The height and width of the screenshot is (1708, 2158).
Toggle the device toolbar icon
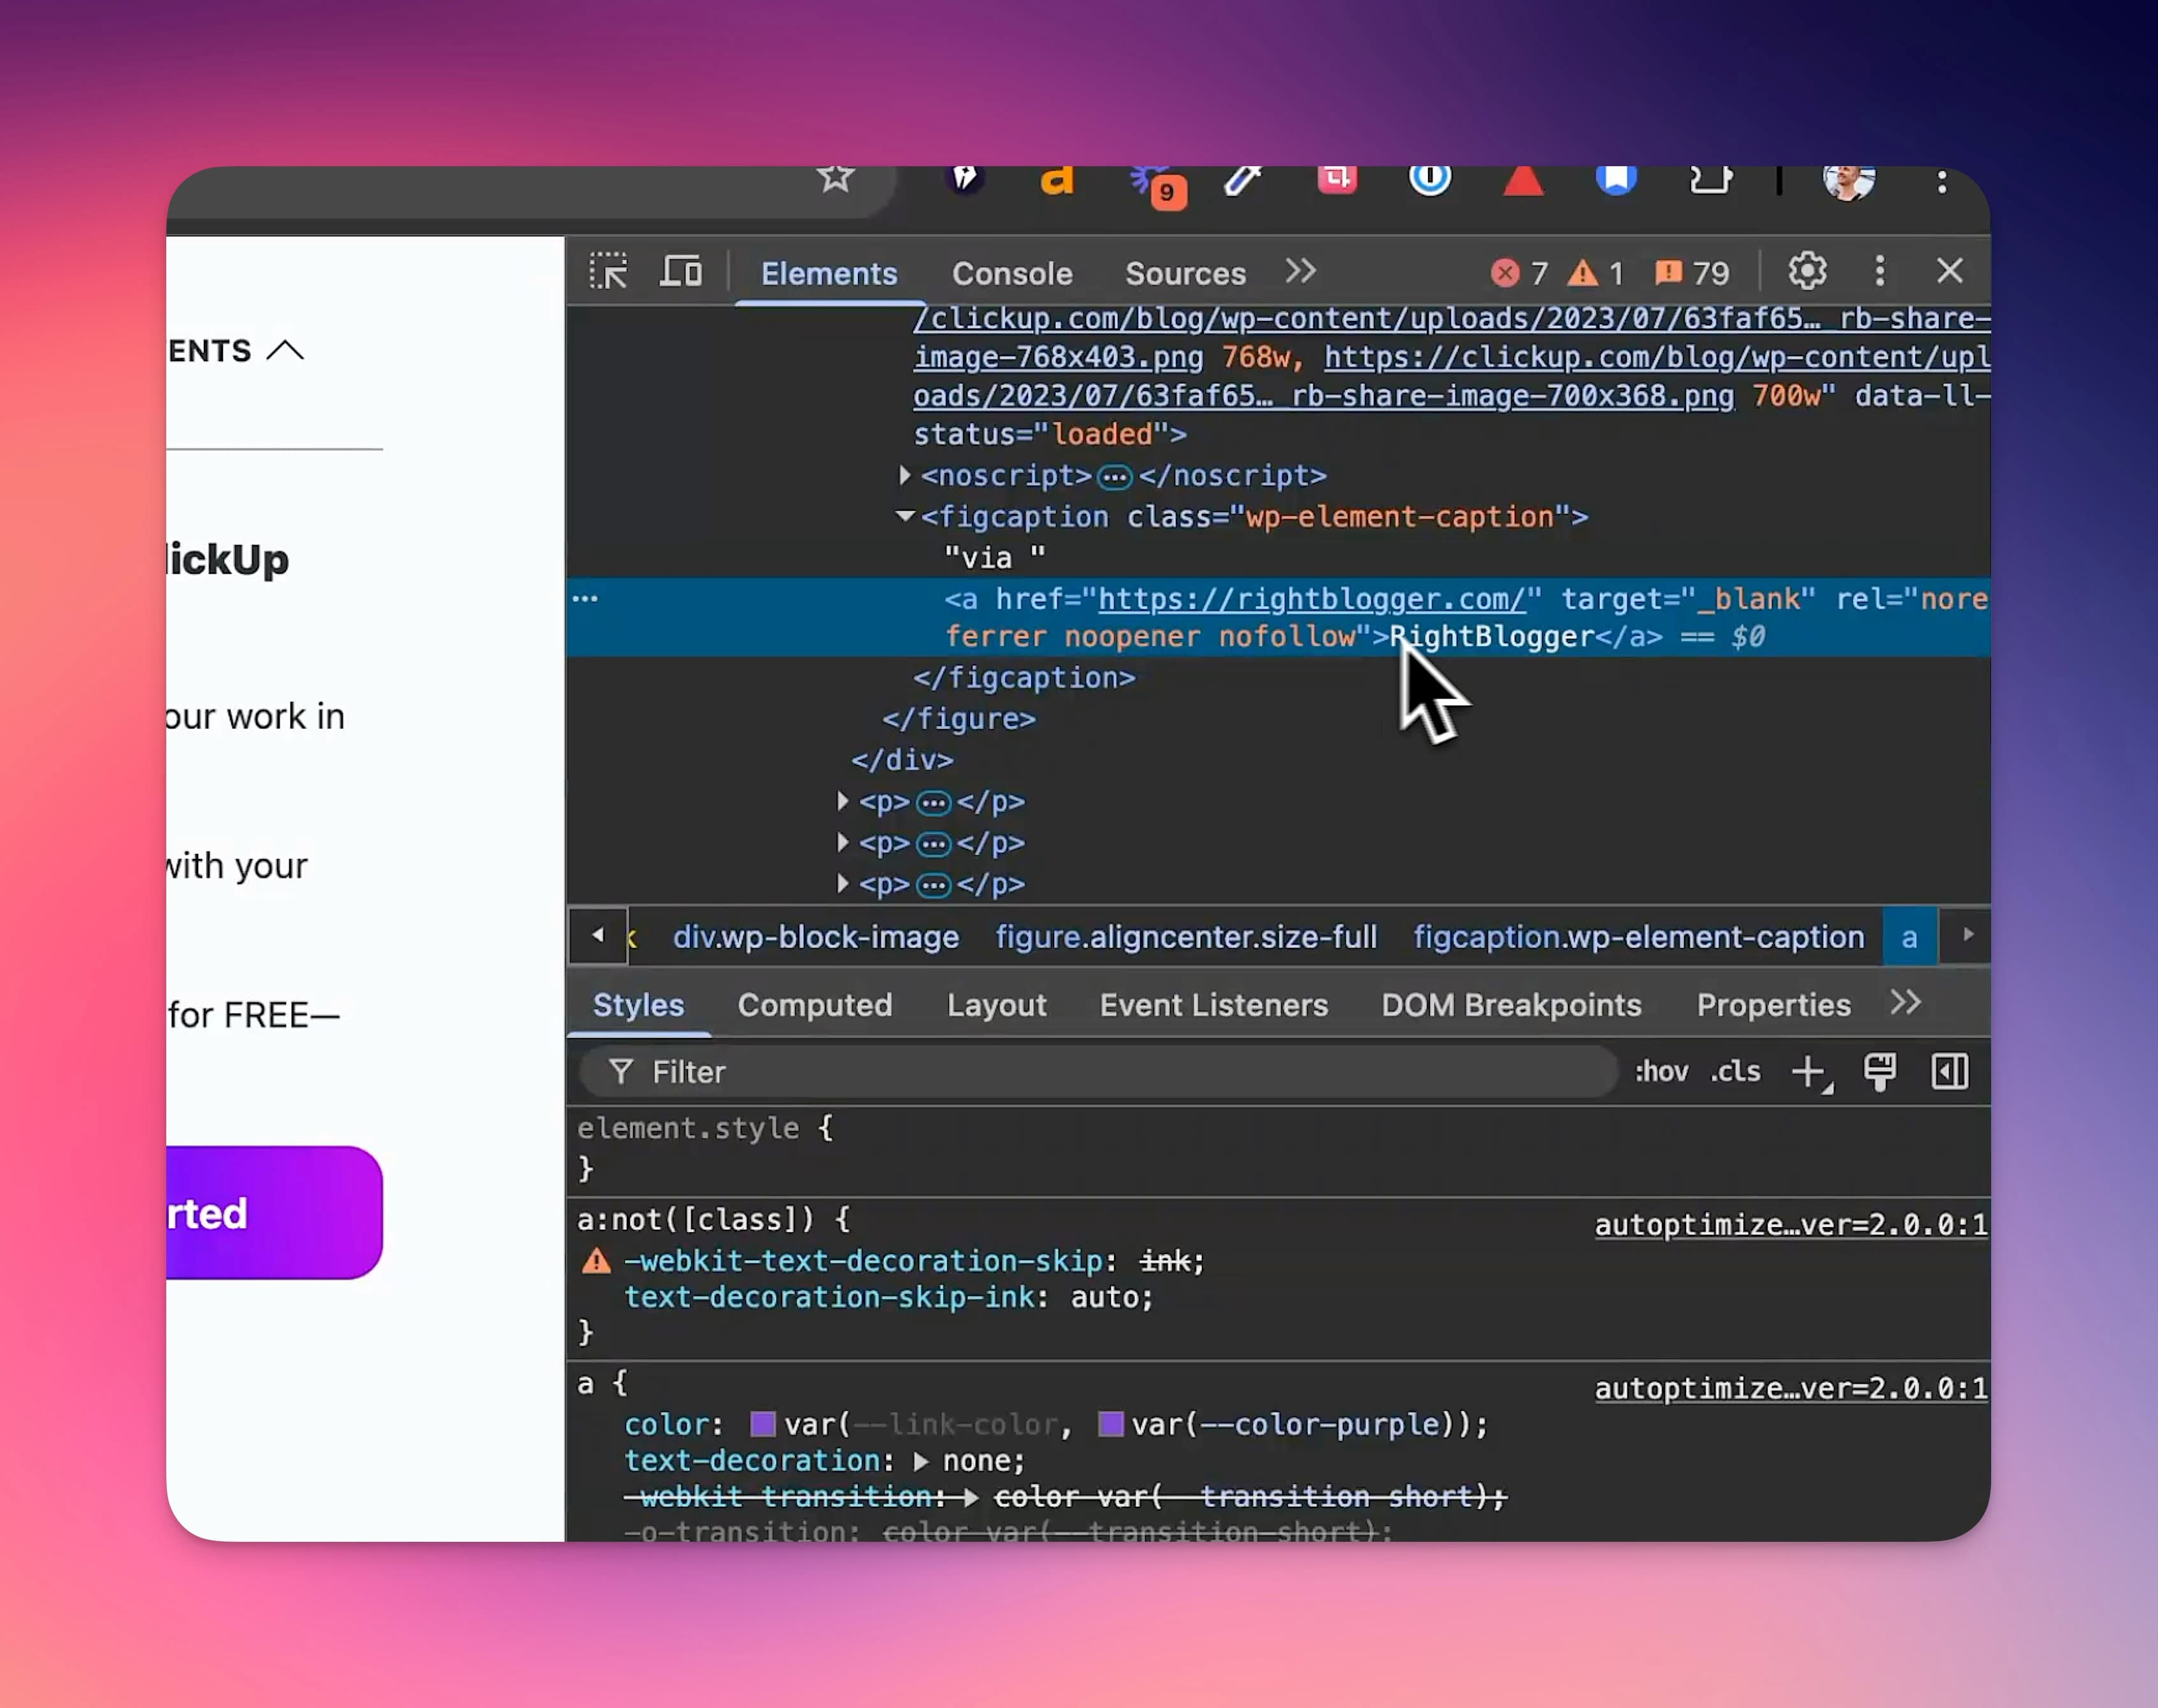[681, 272]
